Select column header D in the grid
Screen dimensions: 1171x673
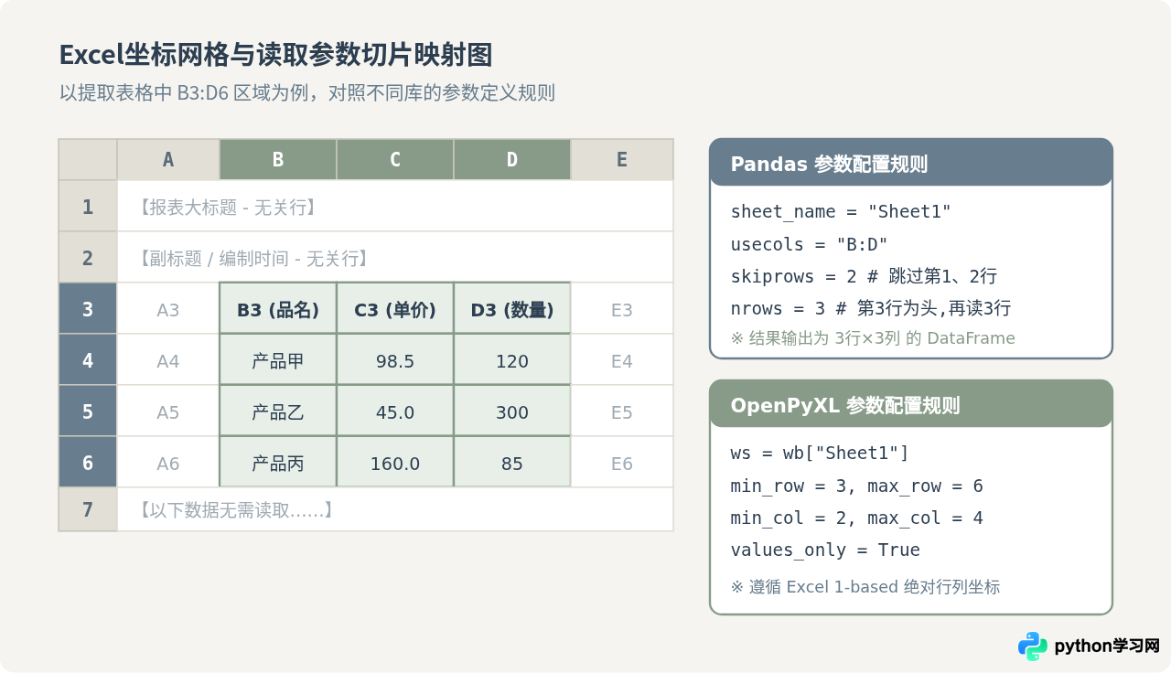[512, 160]
